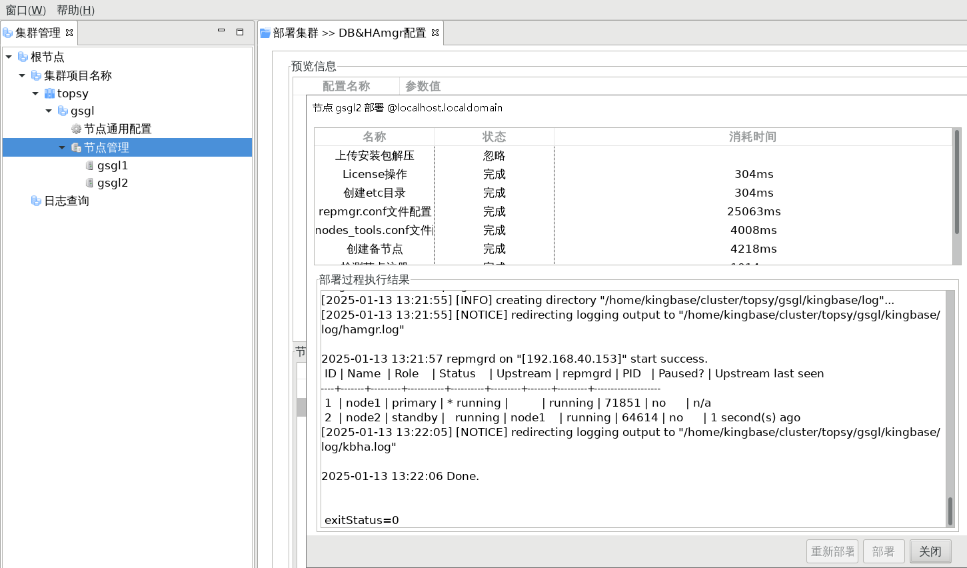967x568 pixels.
Task: Select the nodes_tools.conf文件 row
Action: [x=633, y=230]
